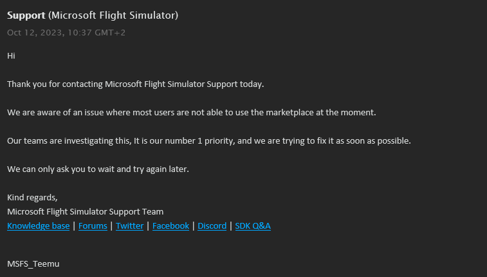
Task: Click the 'Microsoft Flight Simulator Support Team' signature
Action: coord(85,211)
